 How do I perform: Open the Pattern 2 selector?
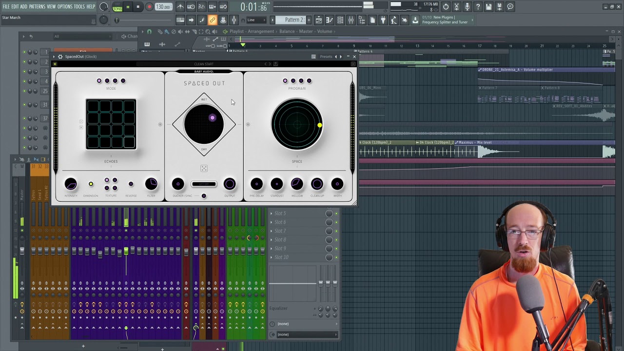pos(291,20)
